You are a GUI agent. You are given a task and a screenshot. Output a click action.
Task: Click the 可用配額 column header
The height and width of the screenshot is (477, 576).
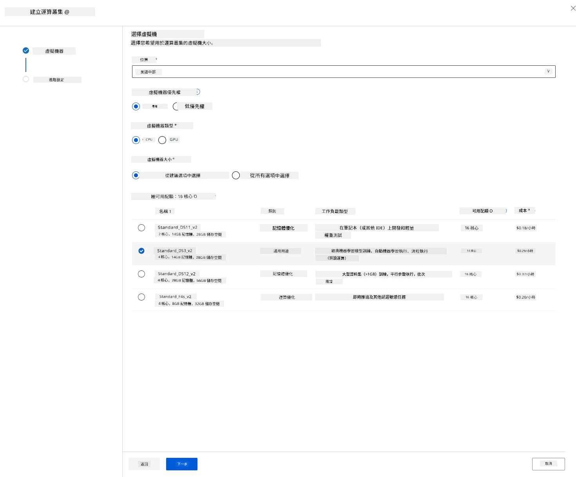(482, 211)
